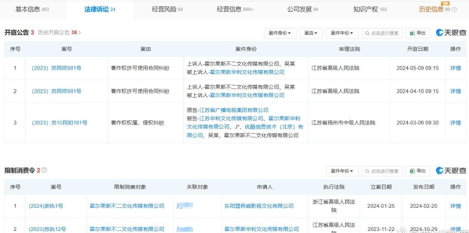Expand 案件年份 dropdown in 开庭公告
This screenshot has height=233, width=469.
(342, 33)
